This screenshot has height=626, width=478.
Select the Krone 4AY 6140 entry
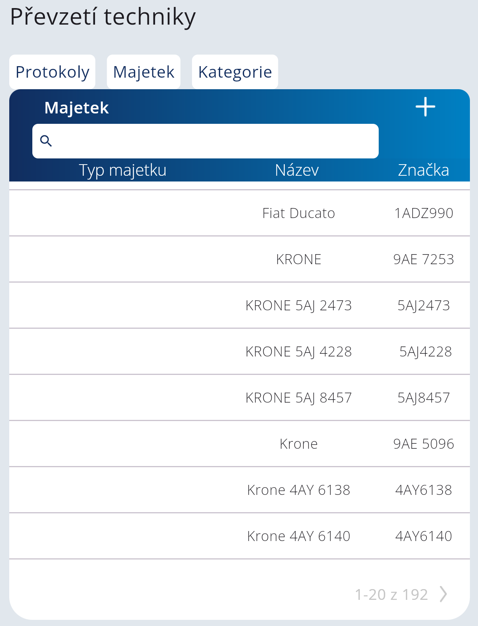click(299, 536)
